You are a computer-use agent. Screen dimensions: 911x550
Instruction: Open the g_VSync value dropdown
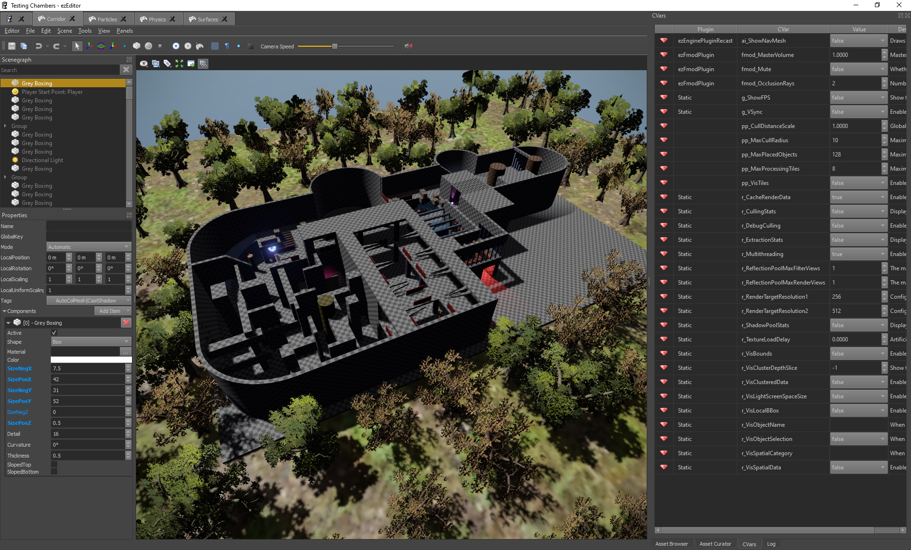858,112
